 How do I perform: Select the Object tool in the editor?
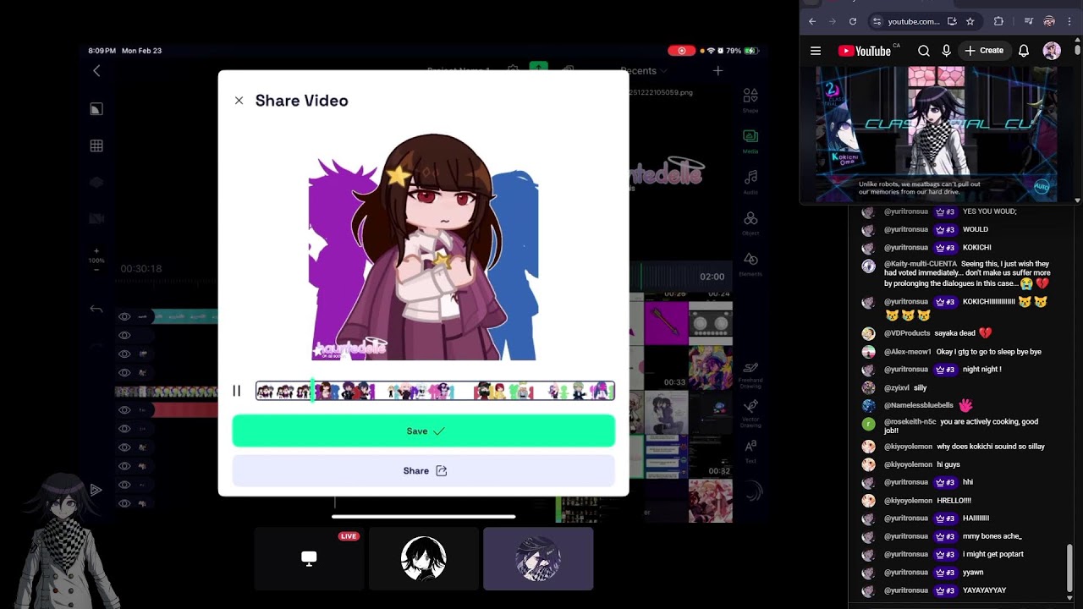click(x=750, y=223)
